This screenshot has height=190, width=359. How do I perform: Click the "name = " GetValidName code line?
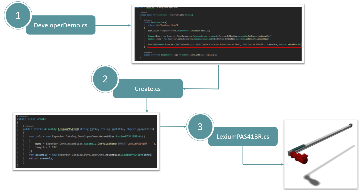coord(96,143)
